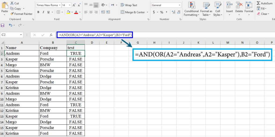Open Cell Styles gallery
This screenshot has width=275, height=137.
coord(218,9)
